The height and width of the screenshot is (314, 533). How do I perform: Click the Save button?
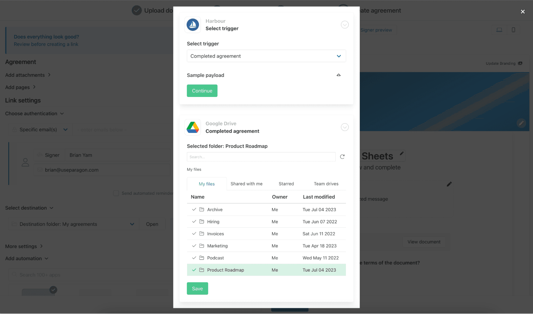197,288
